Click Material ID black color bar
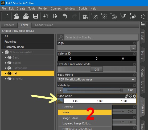This screenshot has height=130, width=148. coord(97,59)
